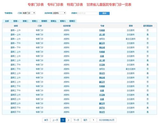Switch to the 星期五 tab
Image resolution: width=159 pixels, height=123 pixels.
tap(53, 21)
